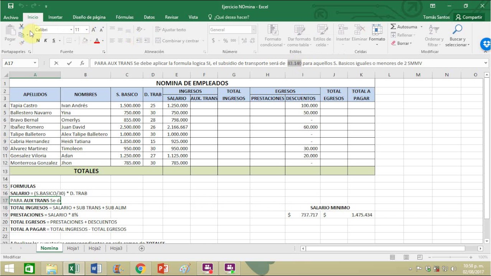The height and width of the screenshot is (276, 491).
Task: Click the Copy icon in Portapapeles
Action: point(21,35)
